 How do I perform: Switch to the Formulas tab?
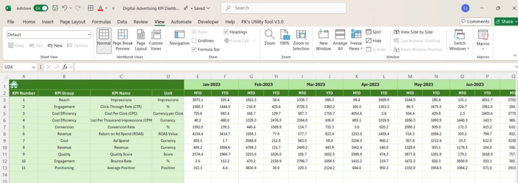101,22
